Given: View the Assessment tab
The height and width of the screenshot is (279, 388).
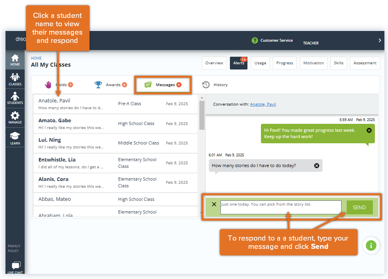Looking at the screenshot, I should point(365,63).
